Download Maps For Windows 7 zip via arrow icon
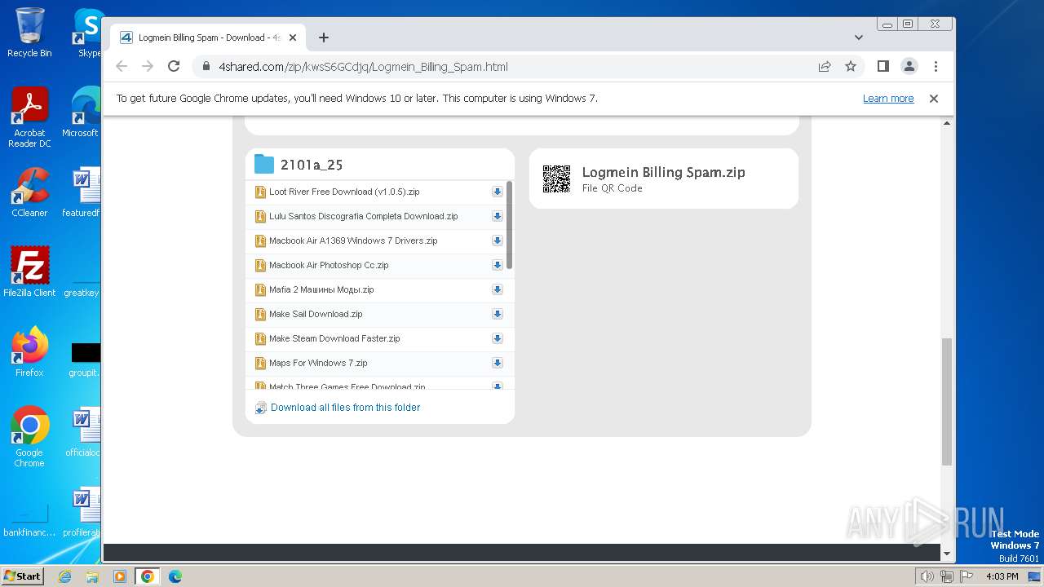This screenshot has width=1044, height=587. coord(497,363)
